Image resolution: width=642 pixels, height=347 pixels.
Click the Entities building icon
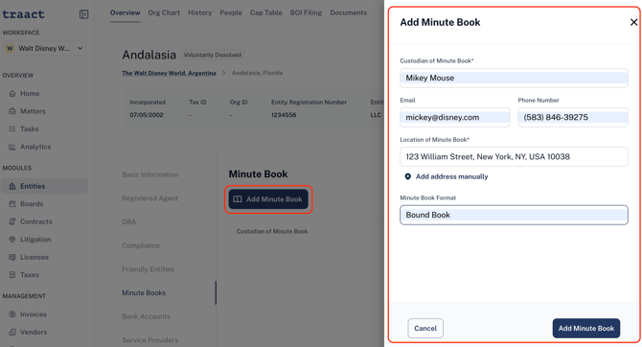pos(12,186)
